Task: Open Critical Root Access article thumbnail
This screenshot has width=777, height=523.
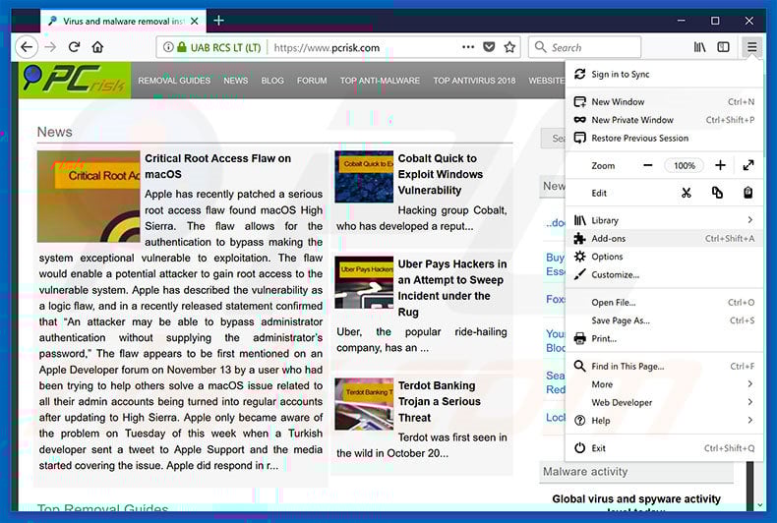Action: (x=89, y=197)
